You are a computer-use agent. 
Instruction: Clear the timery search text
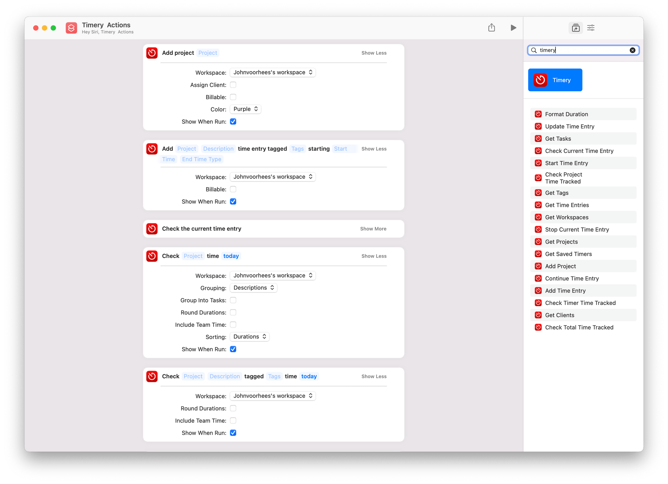[x=632, y=50]
